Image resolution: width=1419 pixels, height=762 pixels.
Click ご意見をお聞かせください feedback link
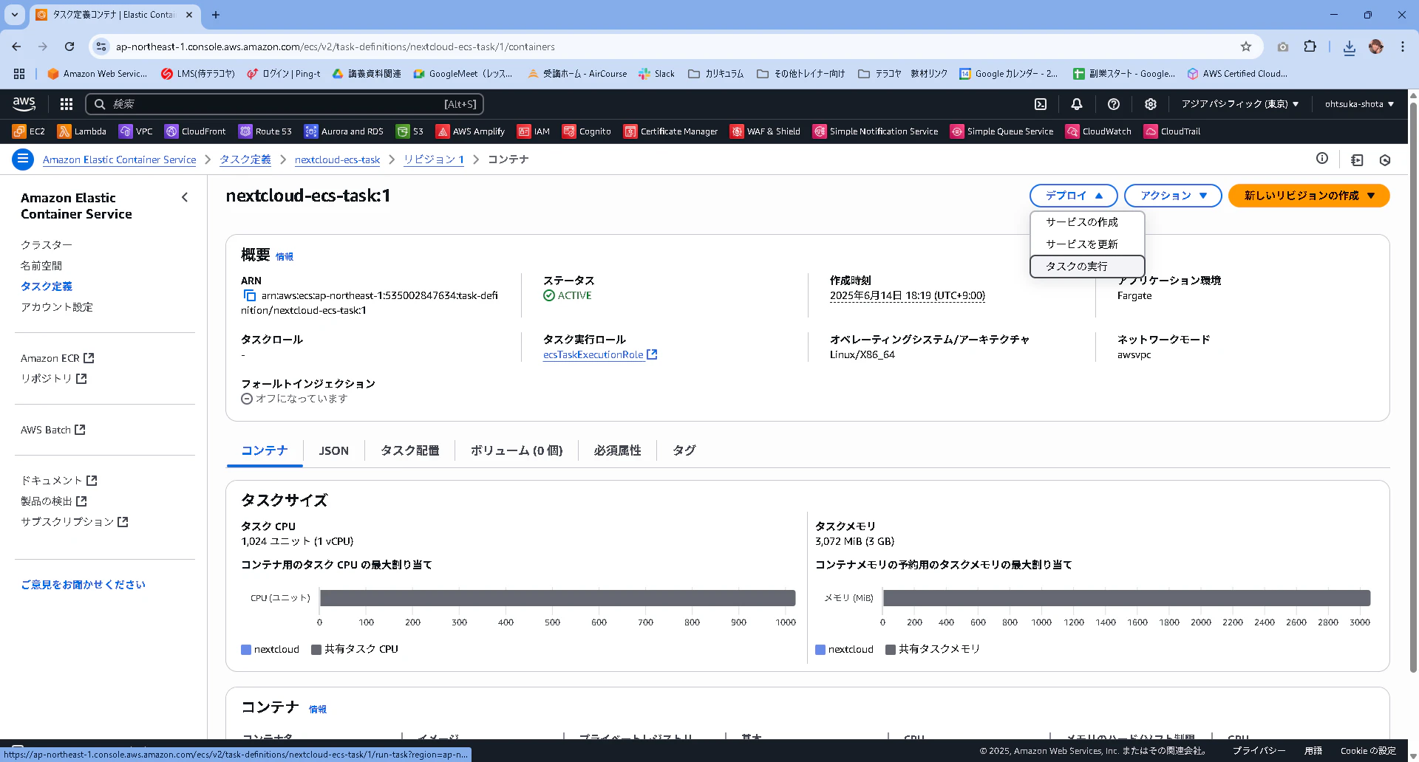pos(83,585)
